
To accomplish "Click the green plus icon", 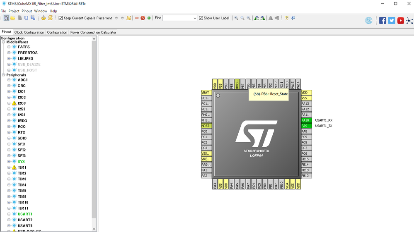I will tap(149, 18).
